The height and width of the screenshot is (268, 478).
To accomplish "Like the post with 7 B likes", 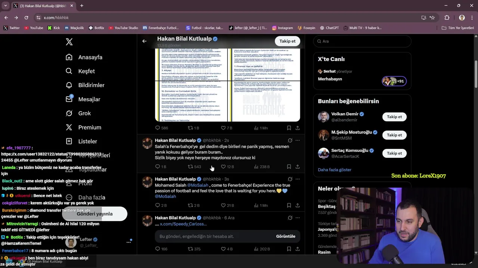I will tap(226, 128).
